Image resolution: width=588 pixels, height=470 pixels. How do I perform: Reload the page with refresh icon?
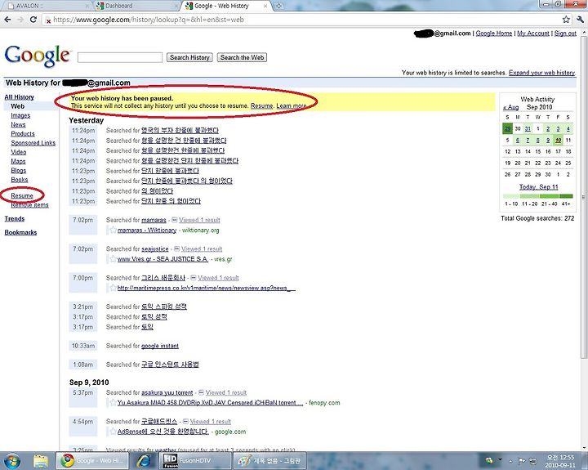click(x=33, y=20)
